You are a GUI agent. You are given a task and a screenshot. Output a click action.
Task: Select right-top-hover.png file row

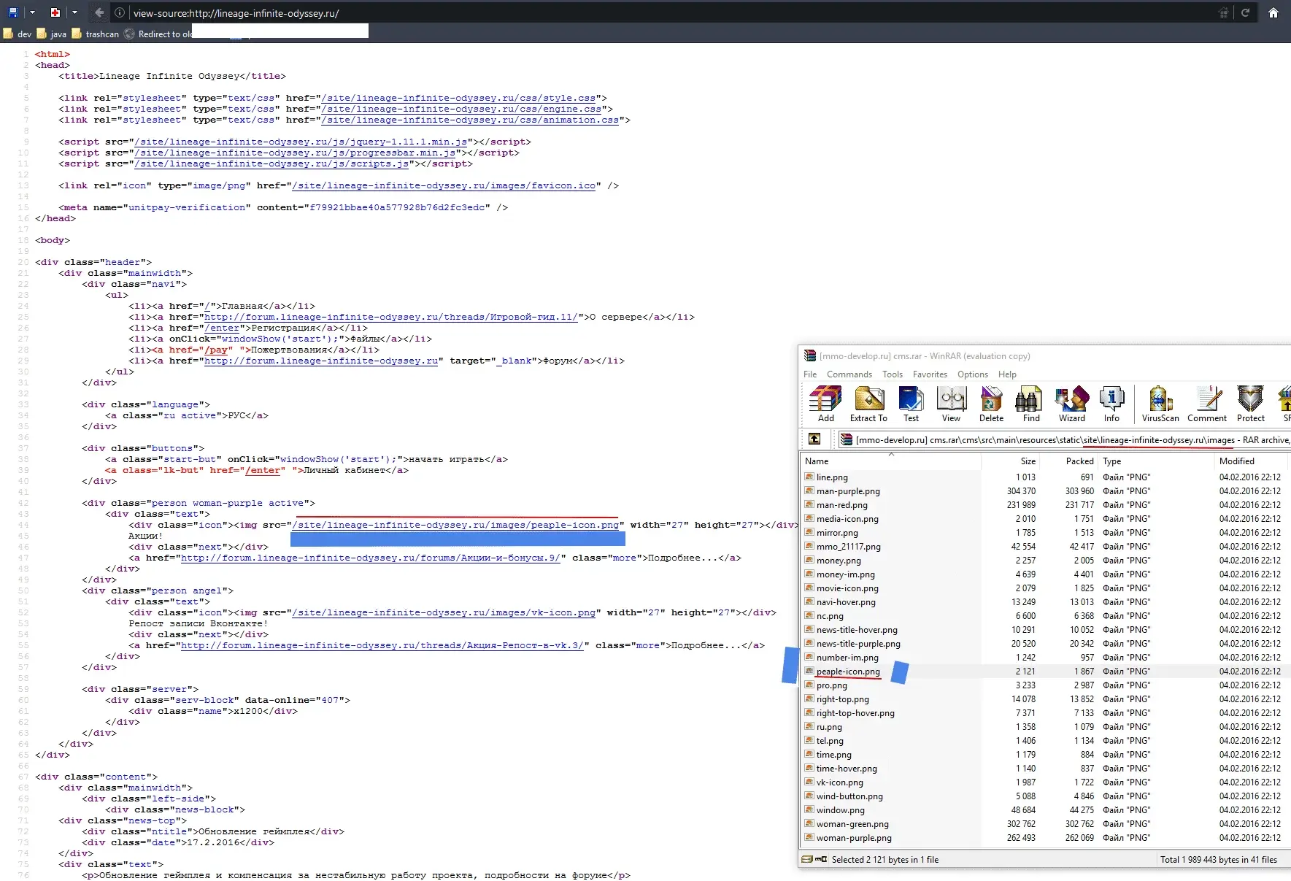click(x=1046, y=713)
